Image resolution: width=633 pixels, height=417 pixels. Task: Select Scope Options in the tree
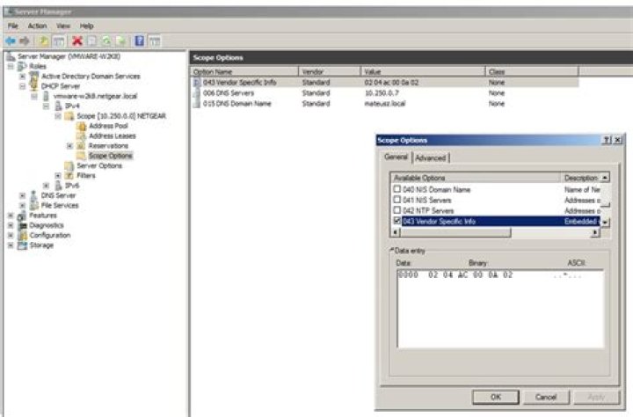(110, 156)
